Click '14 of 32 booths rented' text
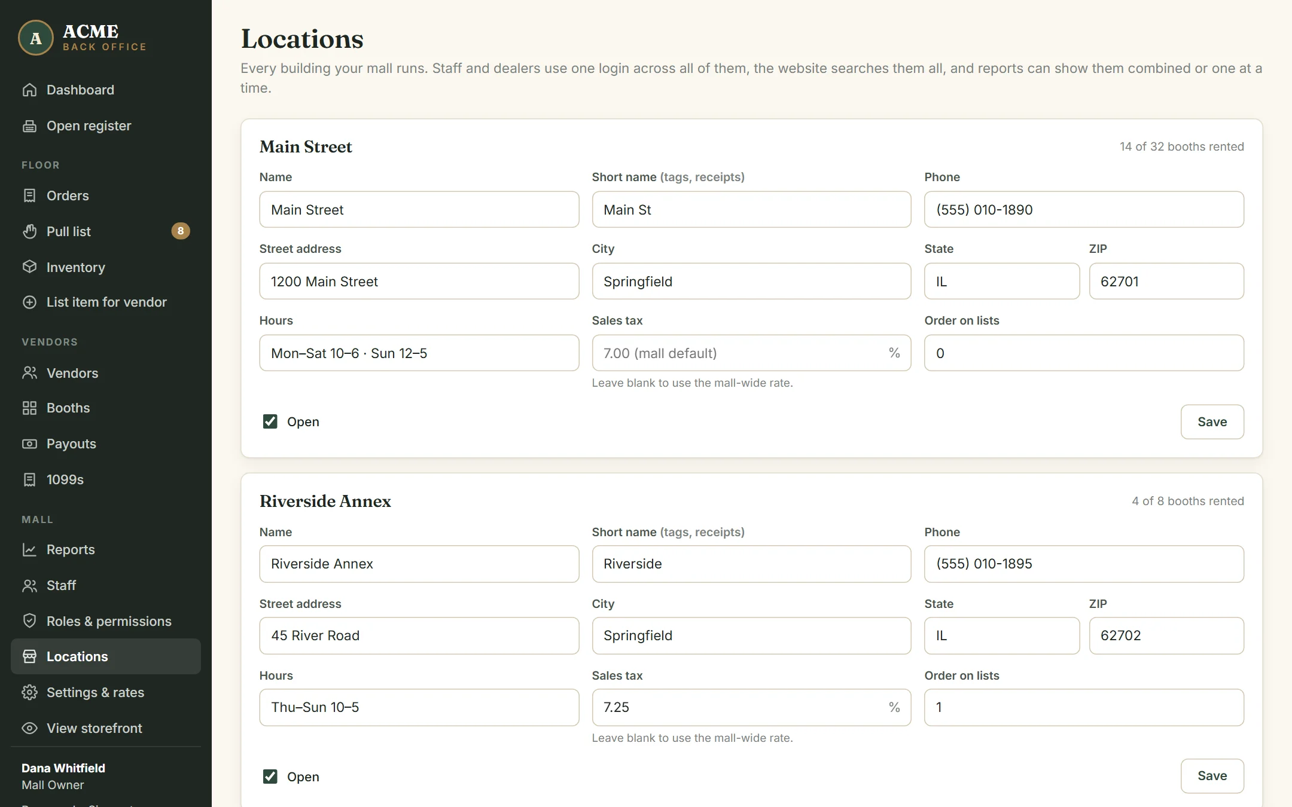 (1181, 146)
